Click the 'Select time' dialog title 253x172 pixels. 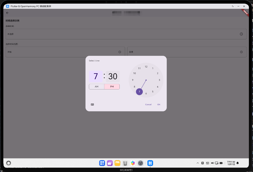click(94, 61)
